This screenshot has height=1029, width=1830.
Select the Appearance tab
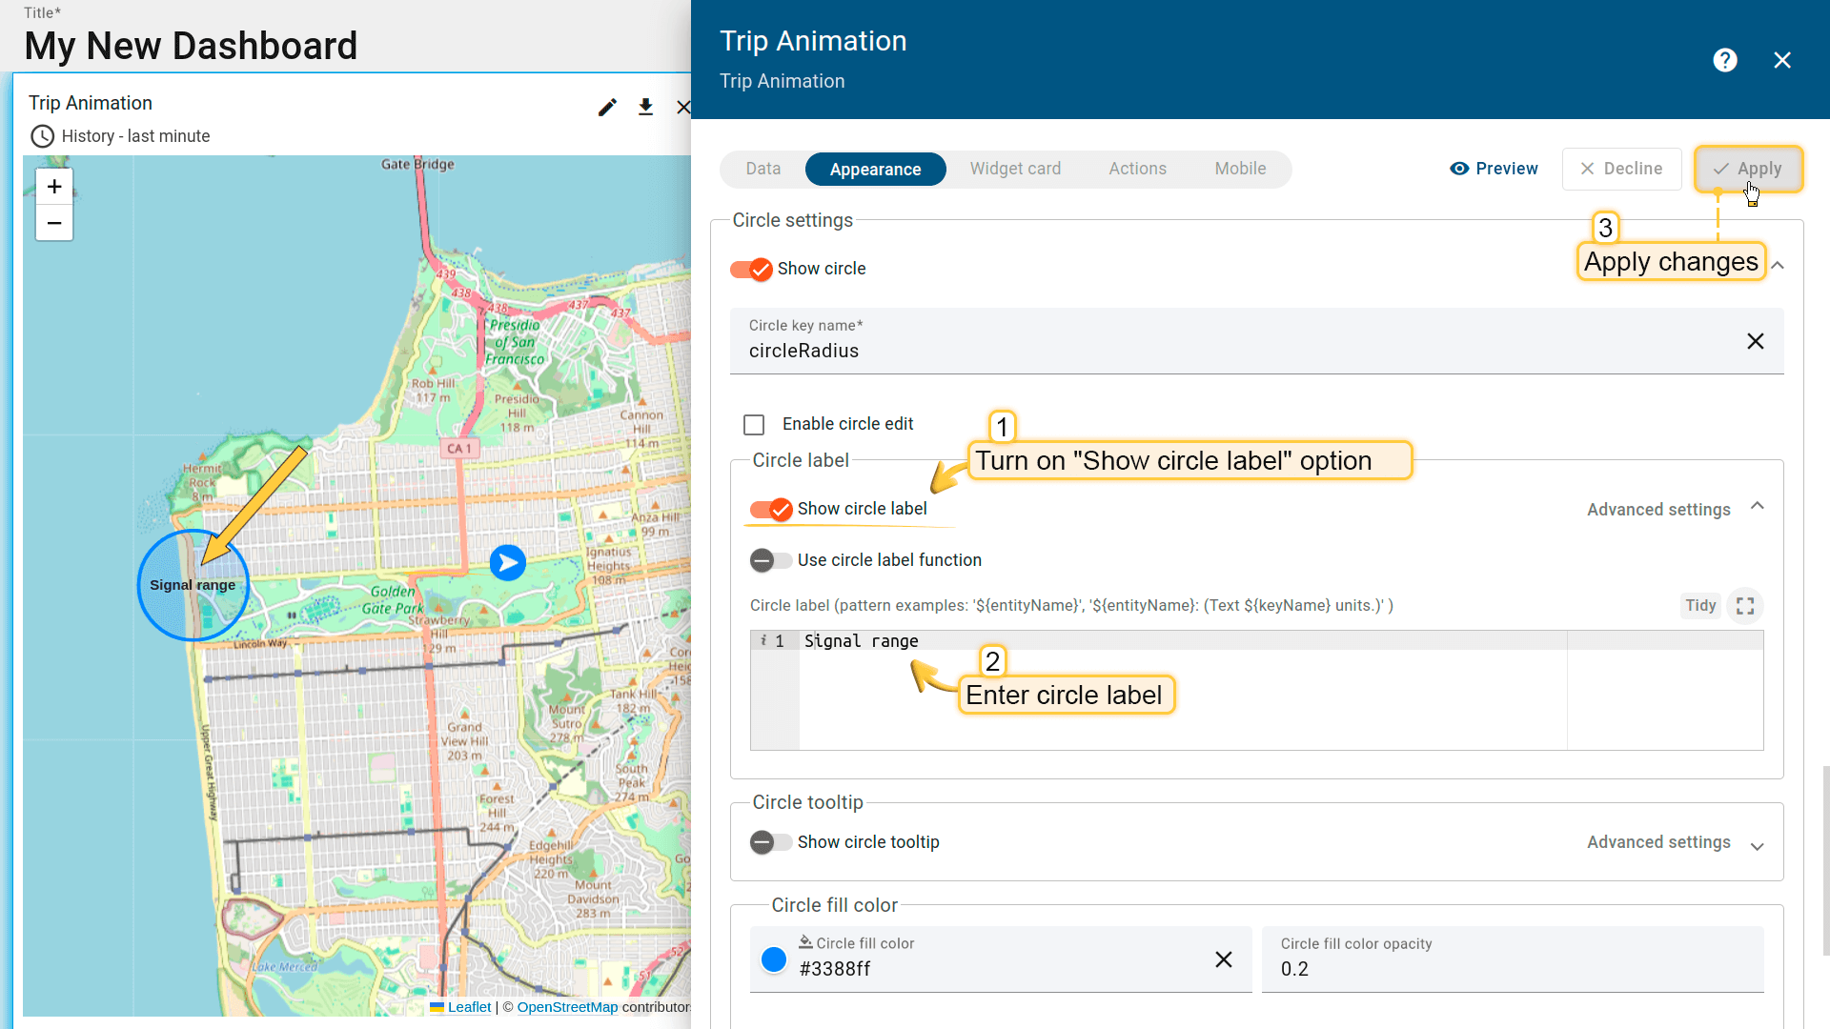[875, 170]
